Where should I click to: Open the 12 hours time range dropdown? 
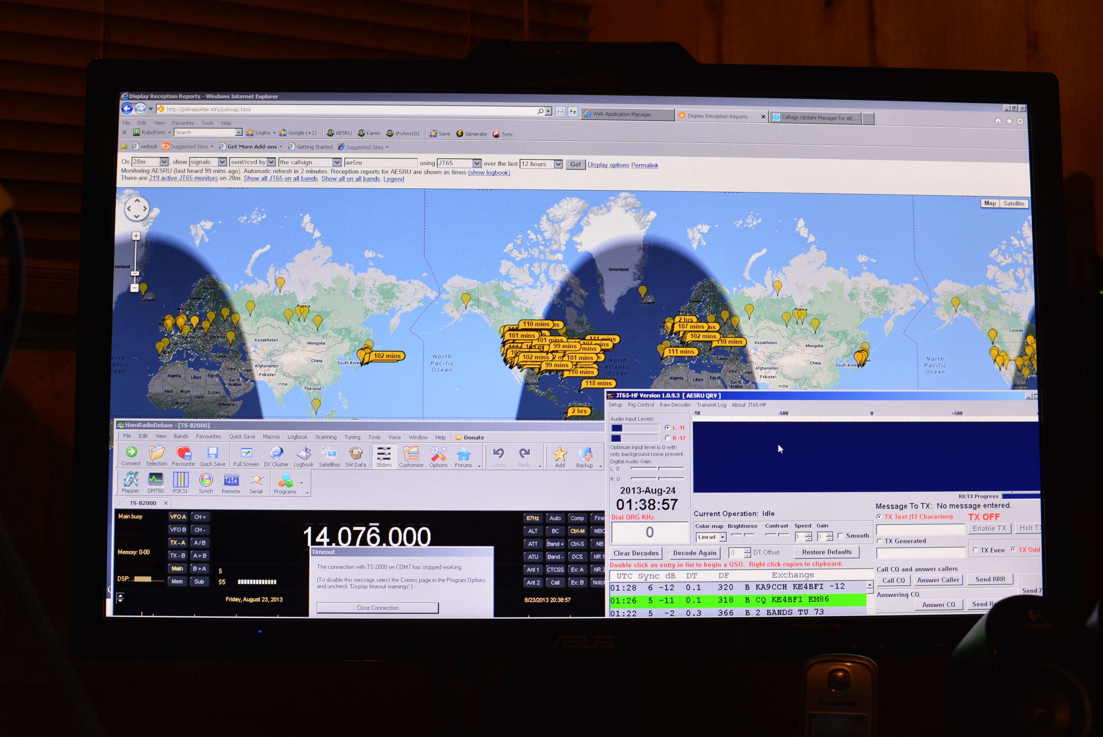558,164
